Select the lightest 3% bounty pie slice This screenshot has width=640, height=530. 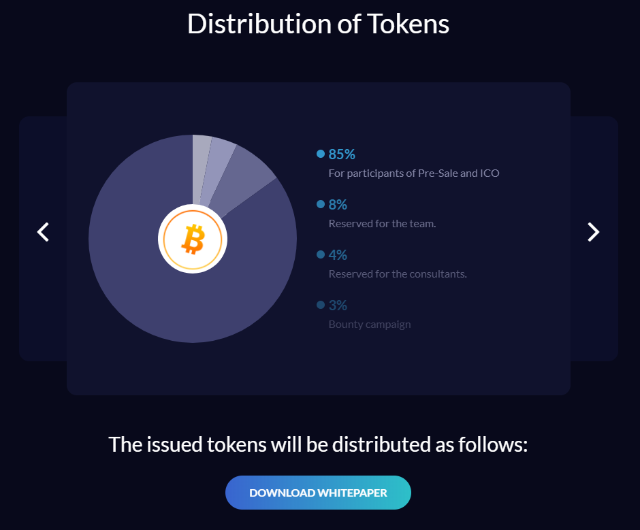[200, 163]
